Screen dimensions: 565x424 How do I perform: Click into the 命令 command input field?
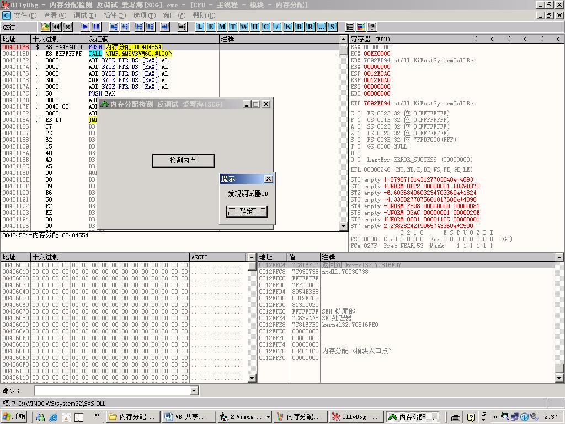point(113,390)
